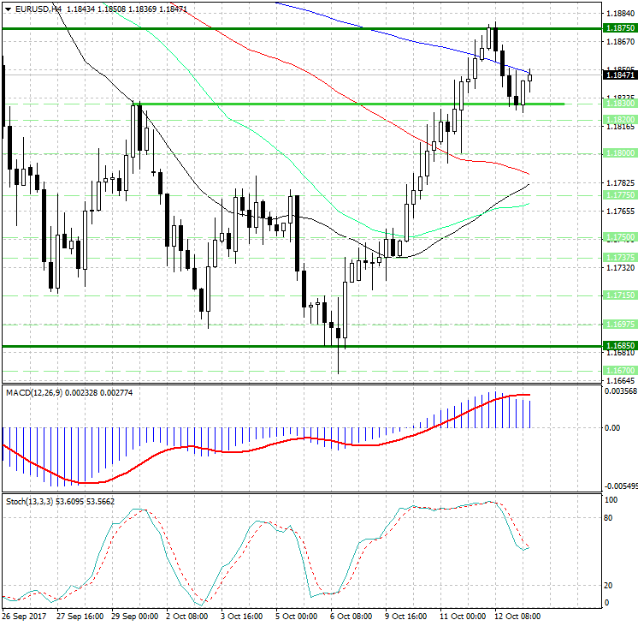Viewport: 638px width, 626px height.
Task: Click the green 1.18750 price label
Action: (x=618, y=28)
